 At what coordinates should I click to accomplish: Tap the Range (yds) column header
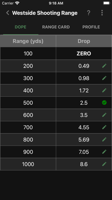(28, 41)
